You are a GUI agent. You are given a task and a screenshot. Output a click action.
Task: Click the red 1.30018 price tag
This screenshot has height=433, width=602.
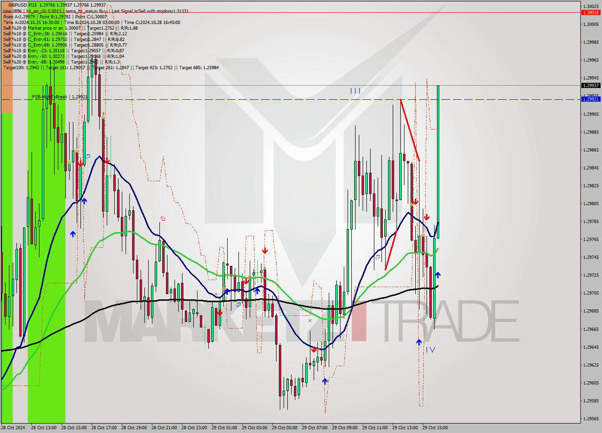pos(590,12)
